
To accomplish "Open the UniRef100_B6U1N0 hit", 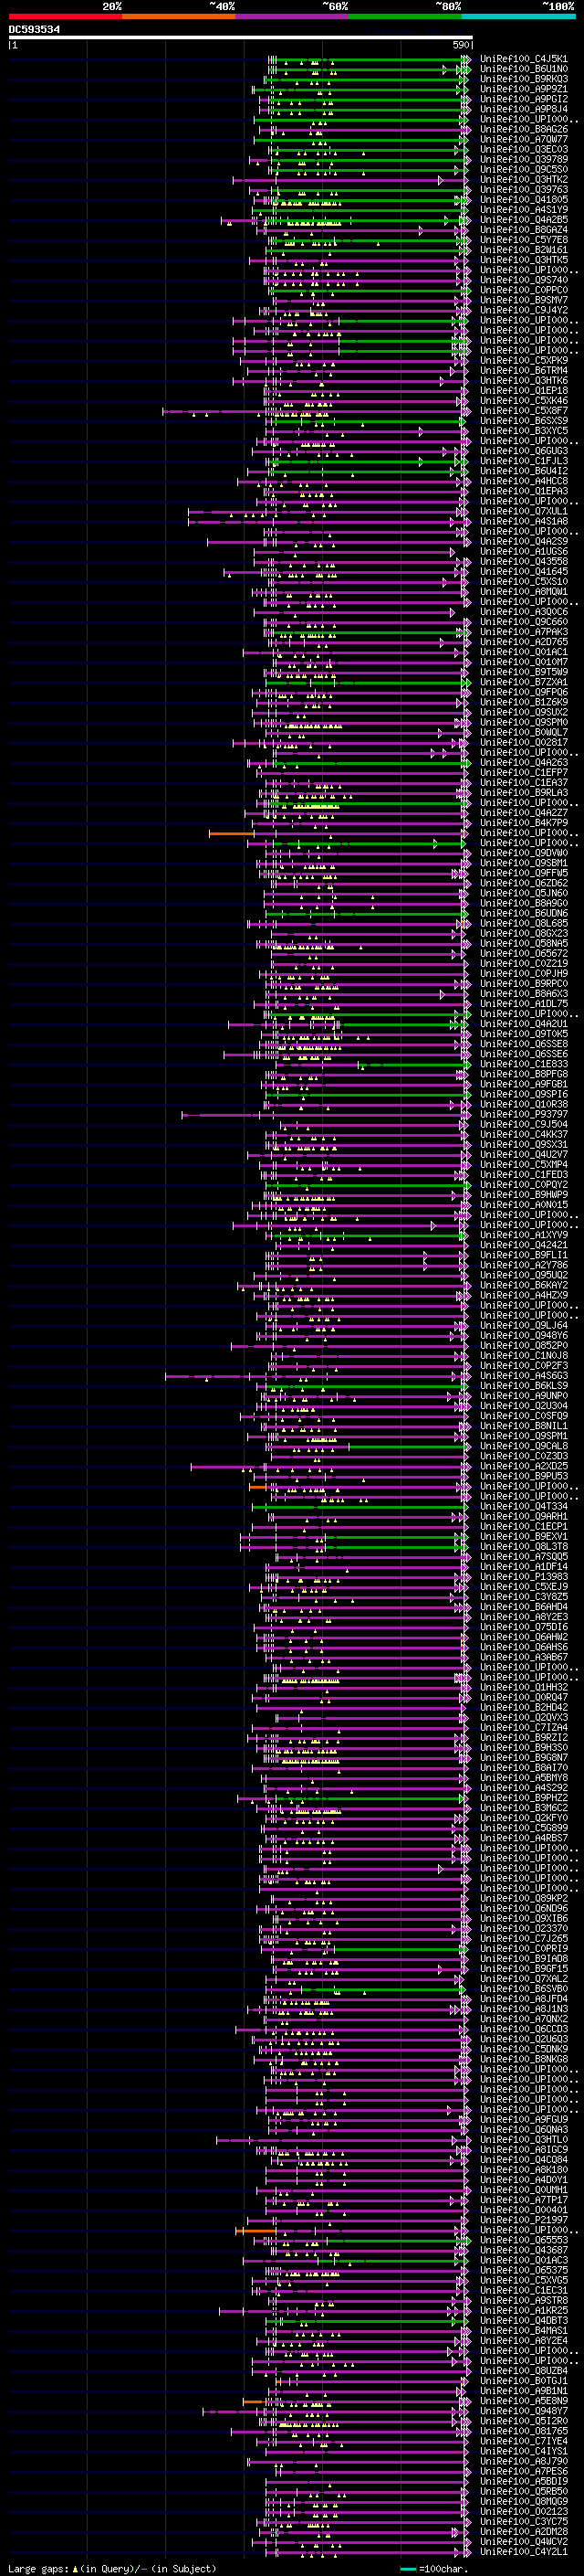I will (x=523, y=69).
